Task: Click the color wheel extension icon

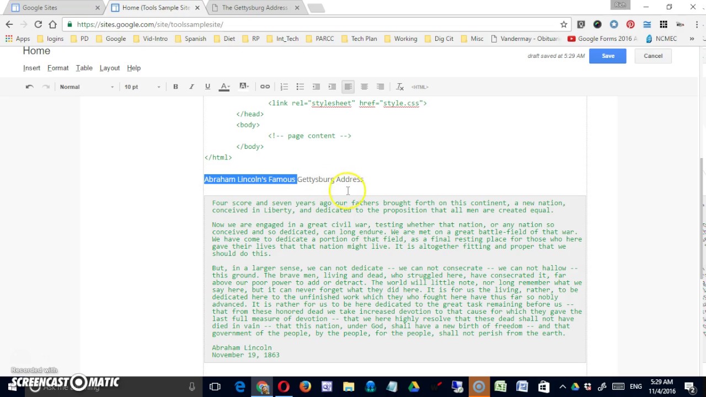Action: click(597, 24)
